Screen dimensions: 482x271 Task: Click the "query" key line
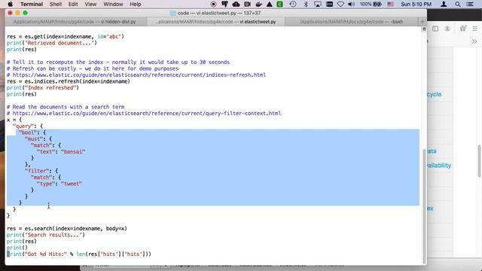point(28,126)
